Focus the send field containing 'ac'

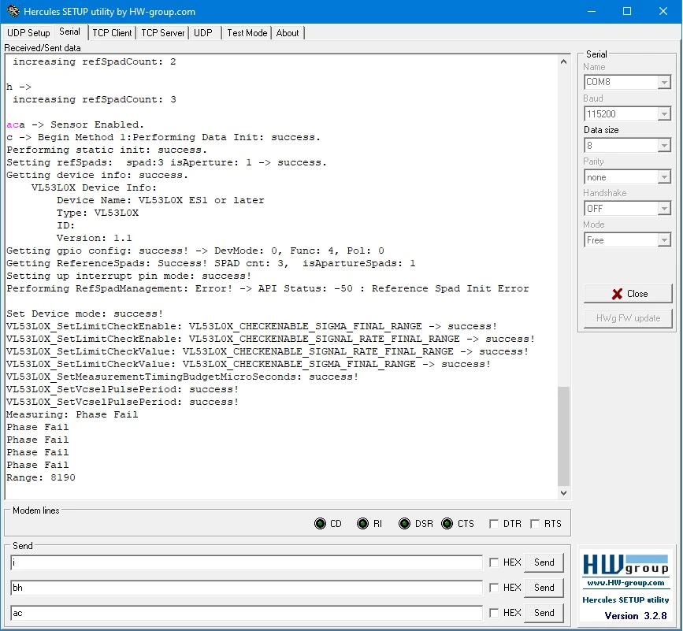tap(247, 613)
